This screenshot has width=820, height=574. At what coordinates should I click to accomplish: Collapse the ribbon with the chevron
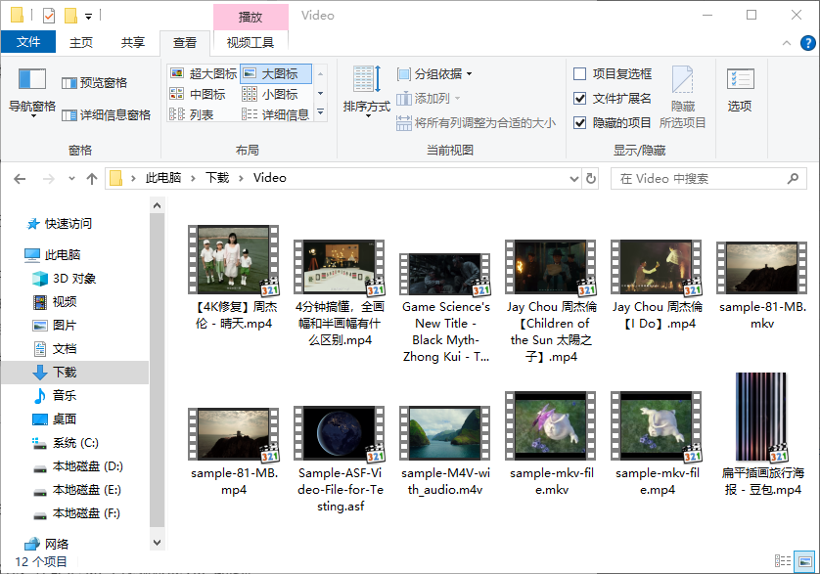coord(787,43)
